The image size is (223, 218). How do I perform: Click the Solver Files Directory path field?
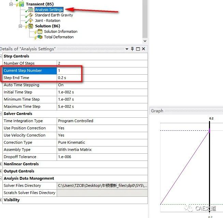point(102,185)
